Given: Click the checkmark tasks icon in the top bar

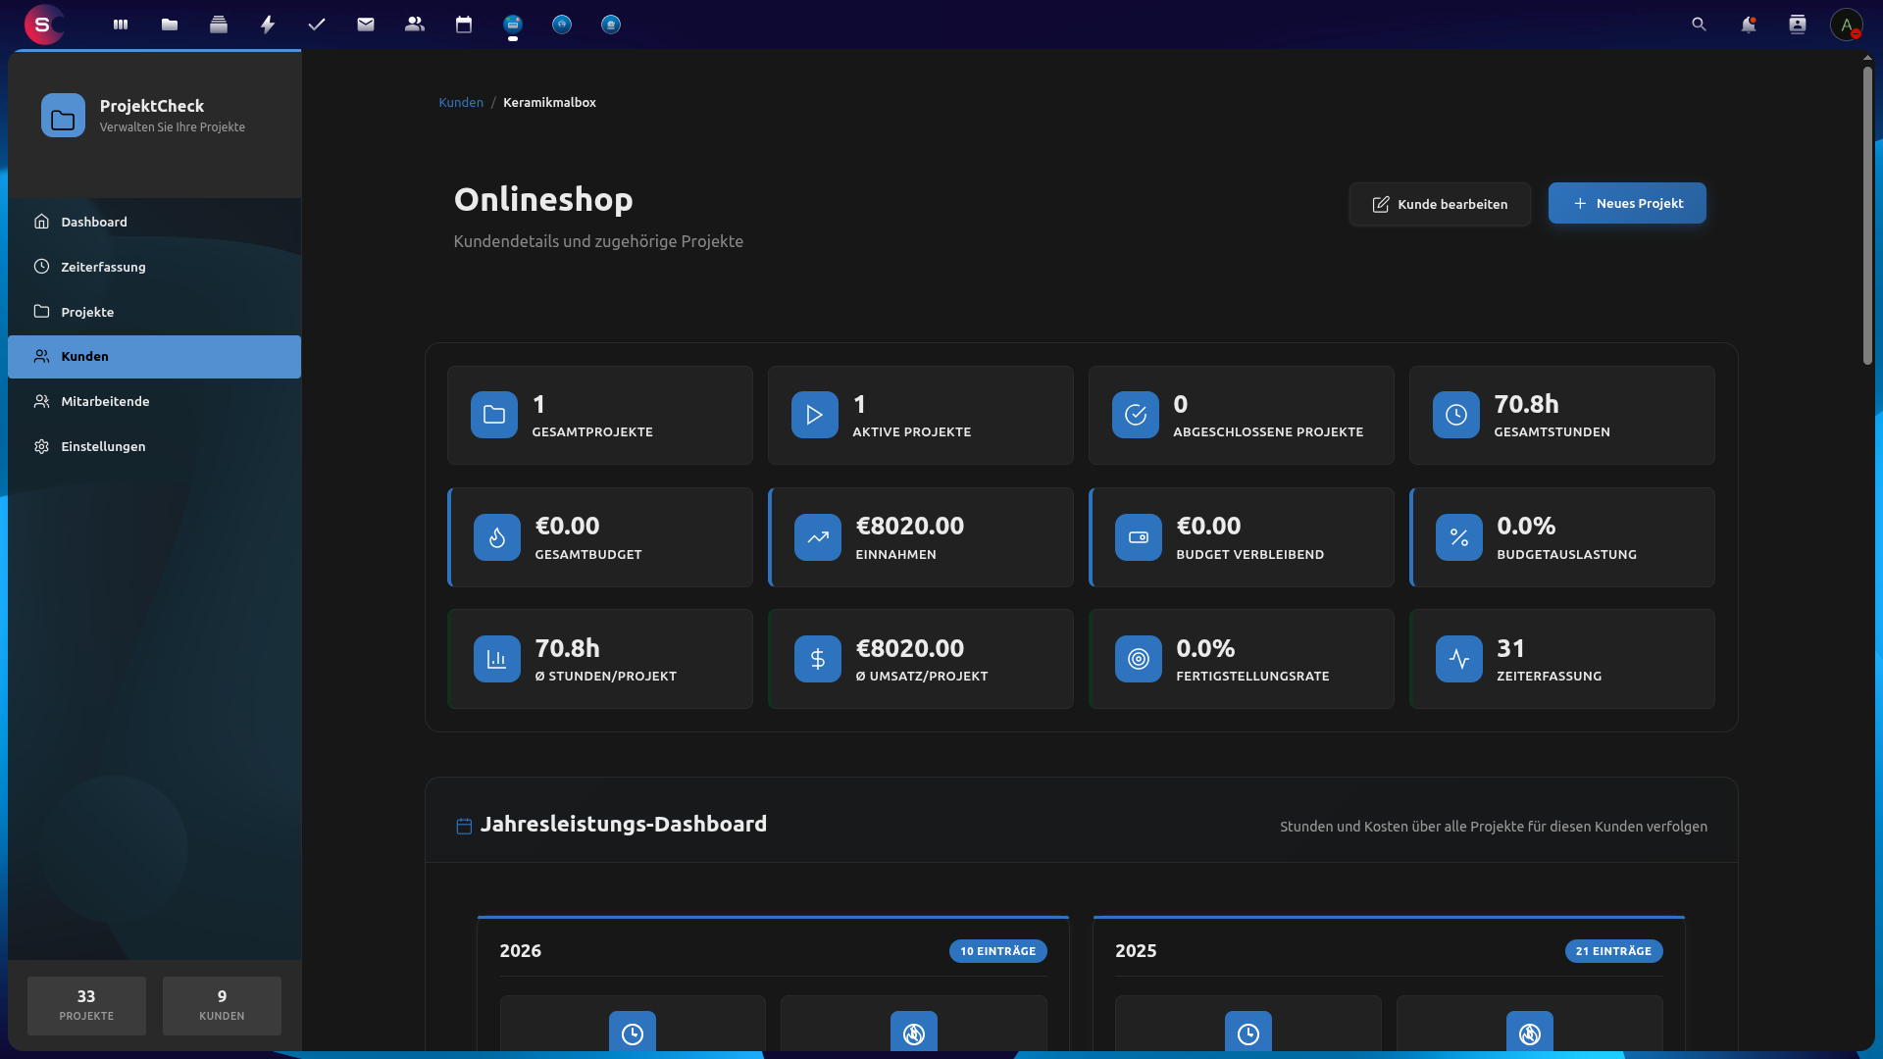Looking at the screenshot, I should pyautogui.click(x=317, y=25).
